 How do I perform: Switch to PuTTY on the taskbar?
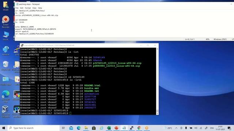click(x=132, y=128)
